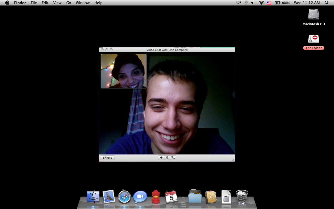This screenshot has height=209, width=334.
Task: Open the Apple menu
Action: tap(7, 3)
